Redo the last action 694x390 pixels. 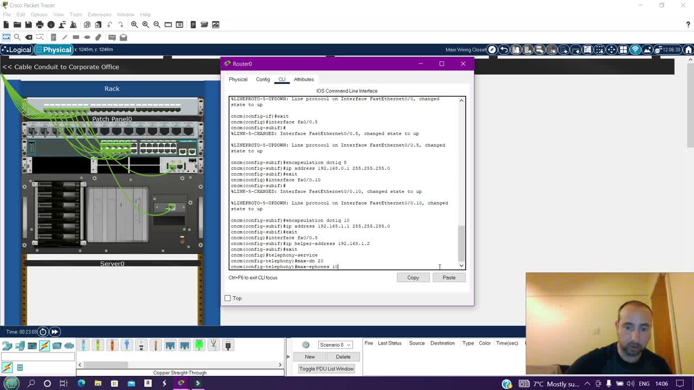pos(120,24)
